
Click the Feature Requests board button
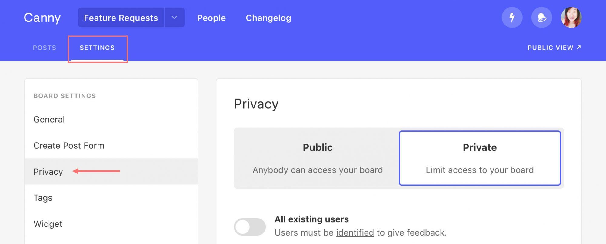tap(121, 18)
